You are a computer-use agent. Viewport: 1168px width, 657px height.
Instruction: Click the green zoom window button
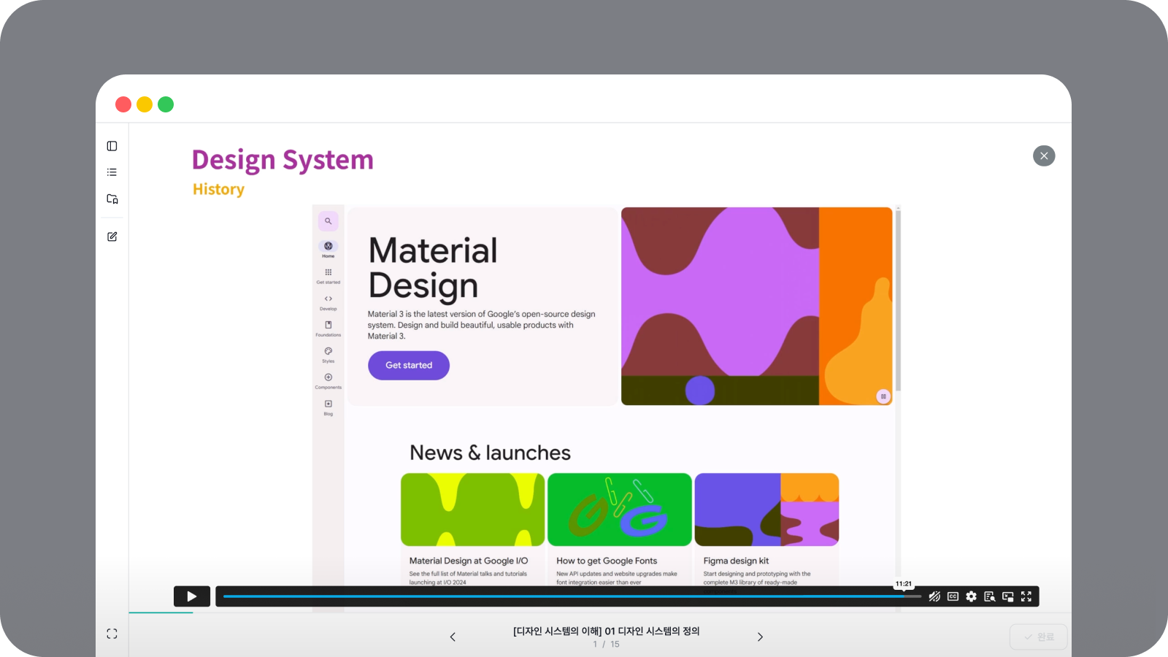tap(166, 104)
